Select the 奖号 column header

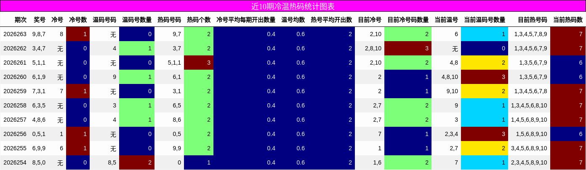[x=39, y=20]
